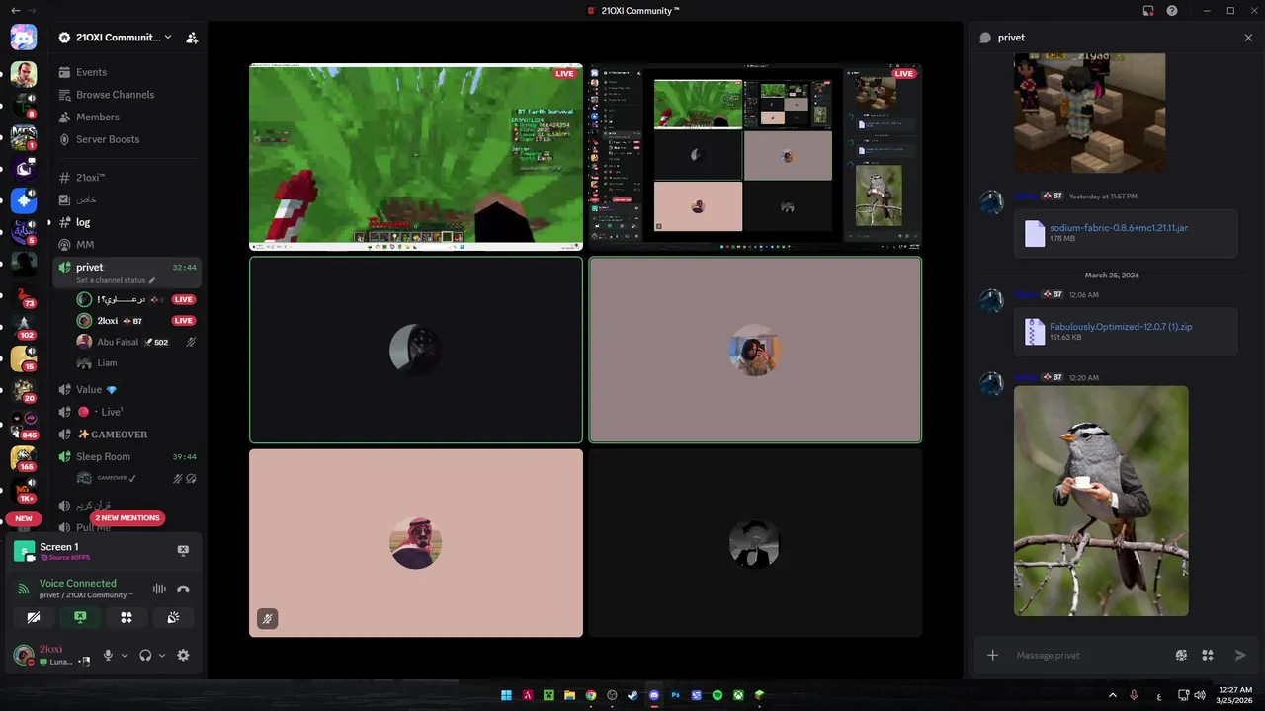Image resolution: width=1265 pixels, height=711 pixels.
Task: Open the help icon in the title bar
Action: pos(1172,11)
